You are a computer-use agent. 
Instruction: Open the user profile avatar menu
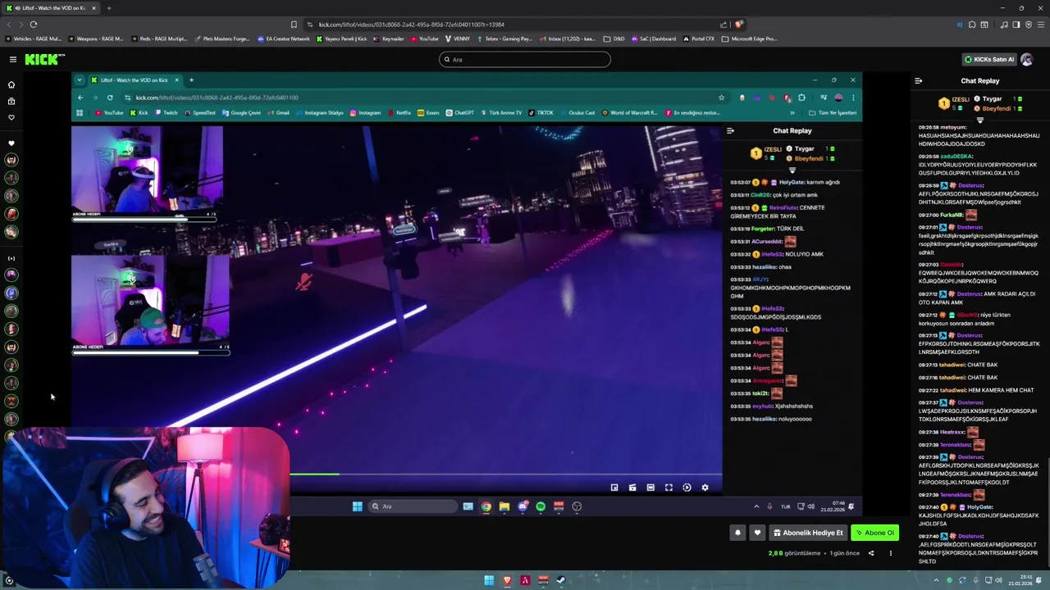1027,59
